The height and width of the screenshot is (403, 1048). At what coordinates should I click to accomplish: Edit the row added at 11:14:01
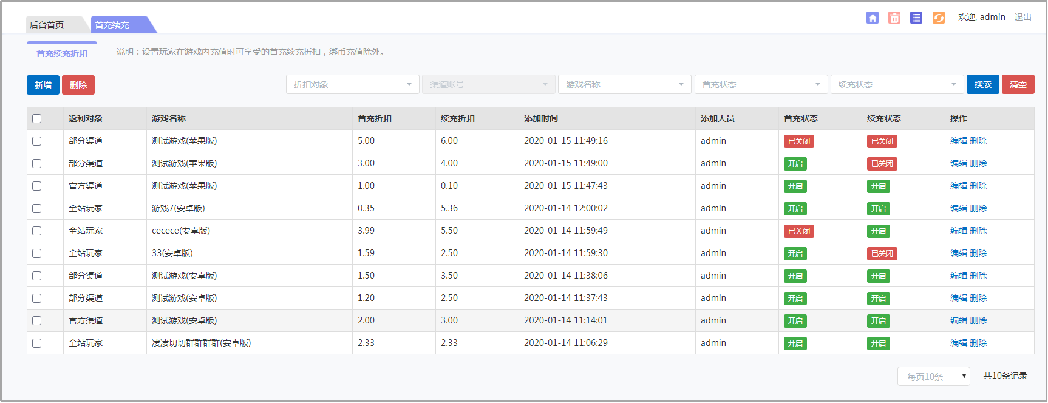[959, 320]
